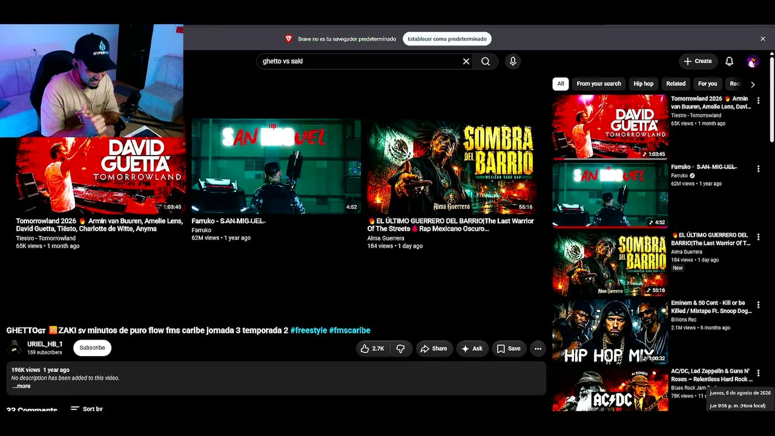This screenshot has width=775, height=436.
Task: Open the URIEL_HB_1 channel avatar
Action: pyautogui.click(x=14, y=348)
